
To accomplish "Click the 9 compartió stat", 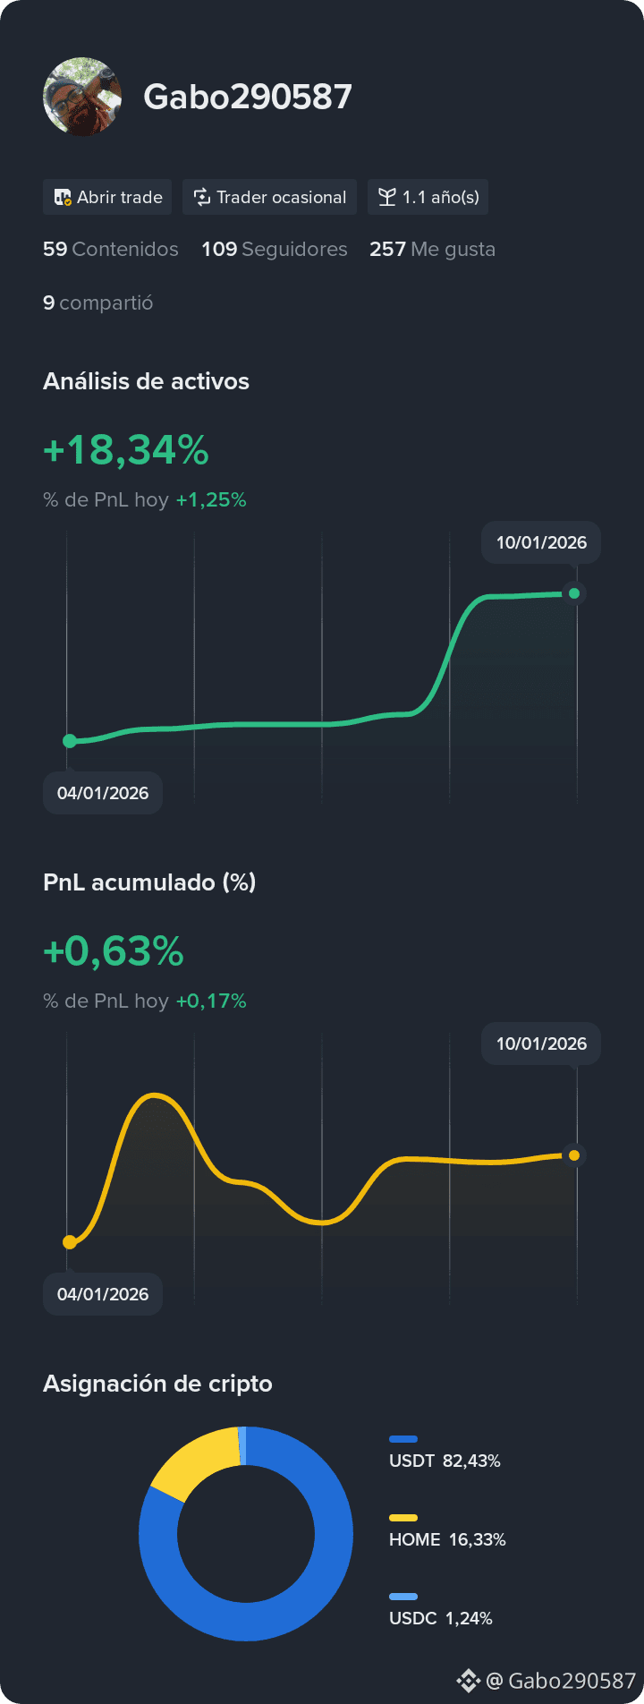I will [98, 302].
